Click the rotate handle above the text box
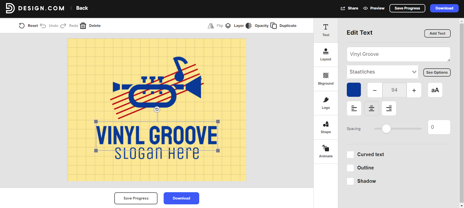 coord(157,109)
